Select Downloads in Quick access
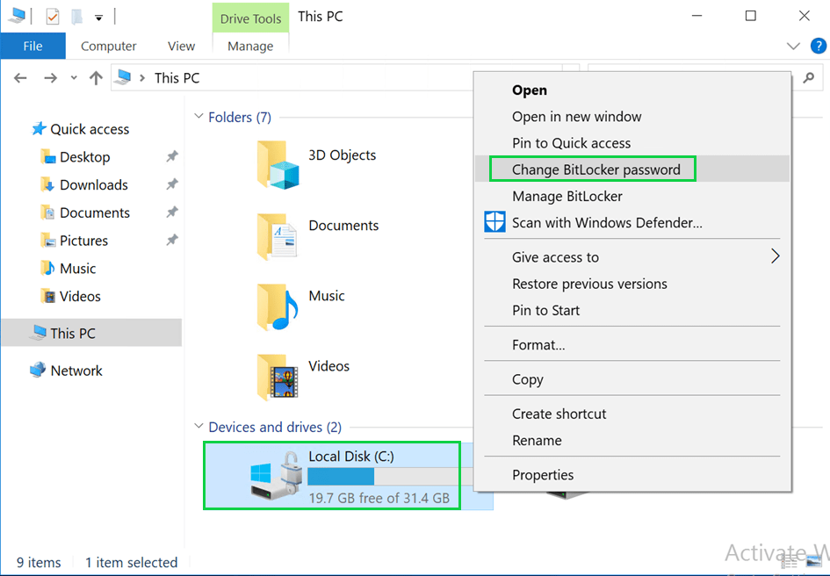This screenshot has width=830, height=576. tap(93, 184)
